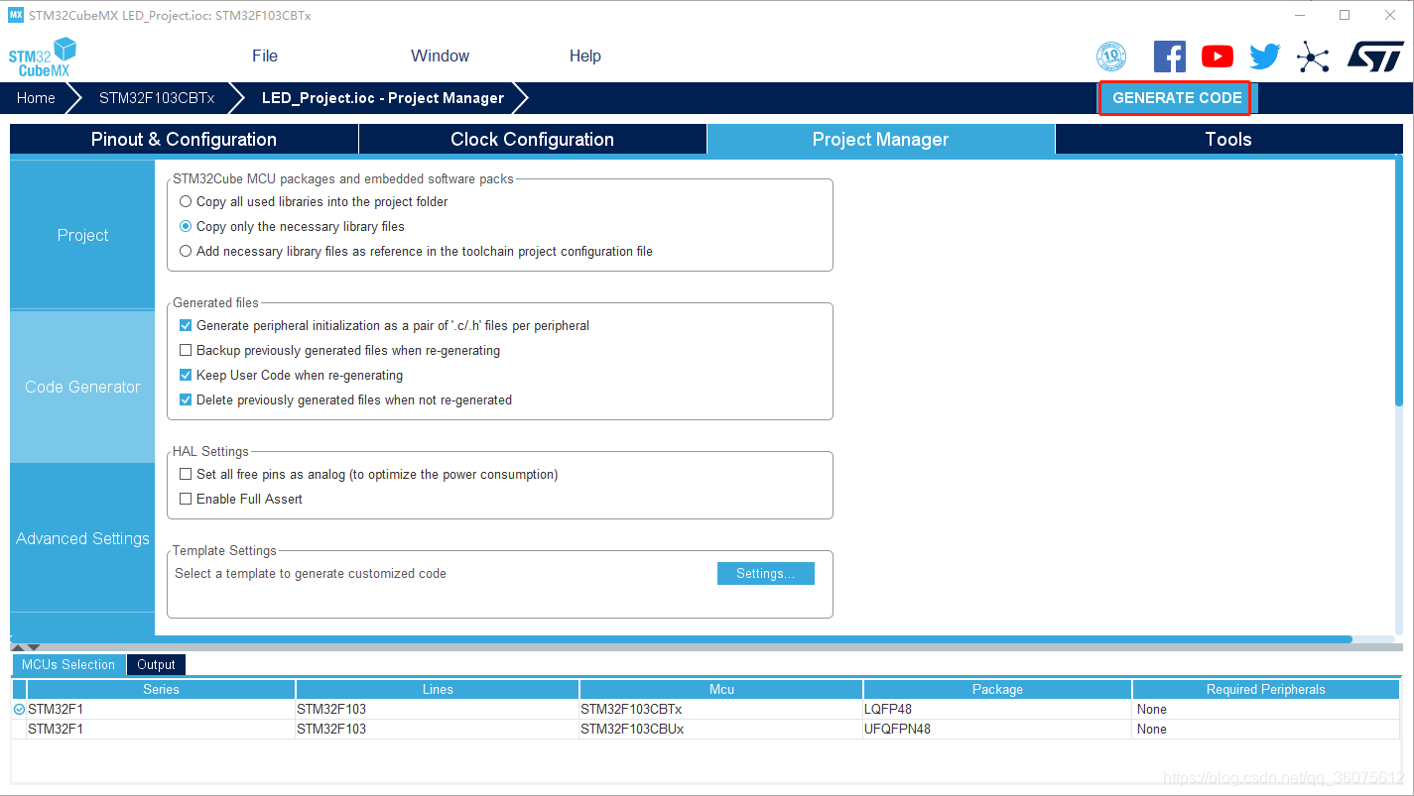Viewport: 1414px width, 796px height.
Task: Click the template Settings... button
Action: (765, 573)
